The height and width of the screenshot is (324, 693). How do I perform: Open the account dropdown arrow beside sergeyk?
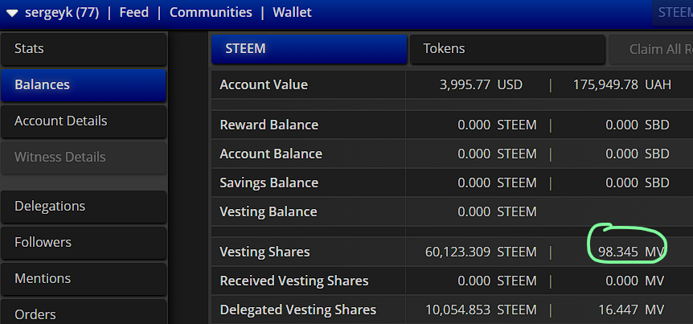coord(12,13)
